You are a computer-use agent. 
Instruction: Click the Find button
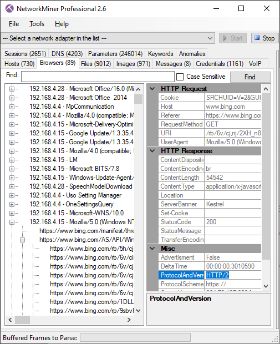point(250,77)
